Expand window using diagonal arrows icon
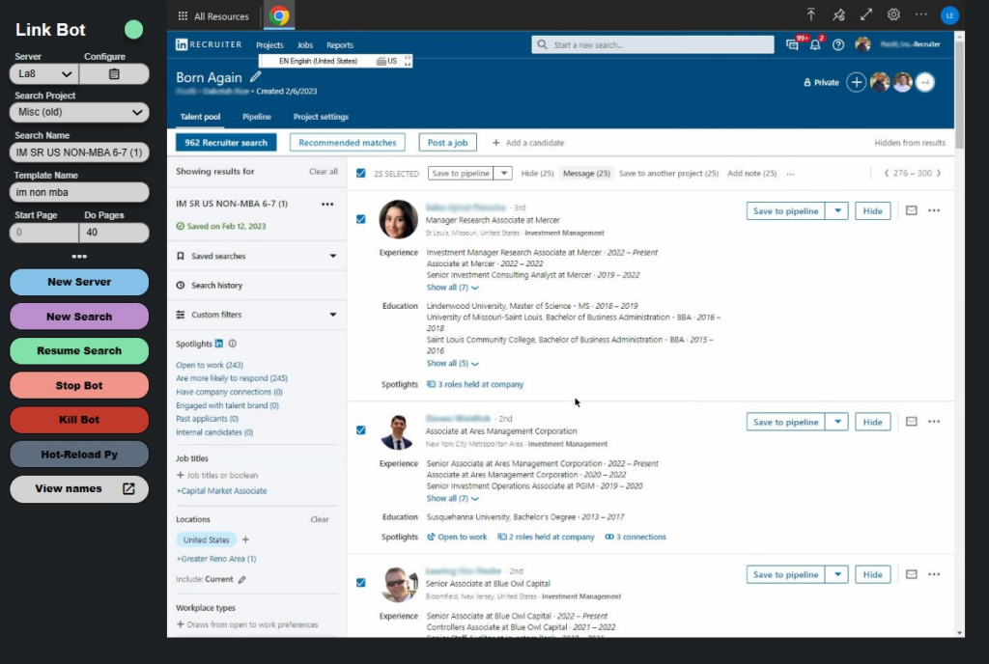This screenshot has height=664, width=989. tap(866, 15)
